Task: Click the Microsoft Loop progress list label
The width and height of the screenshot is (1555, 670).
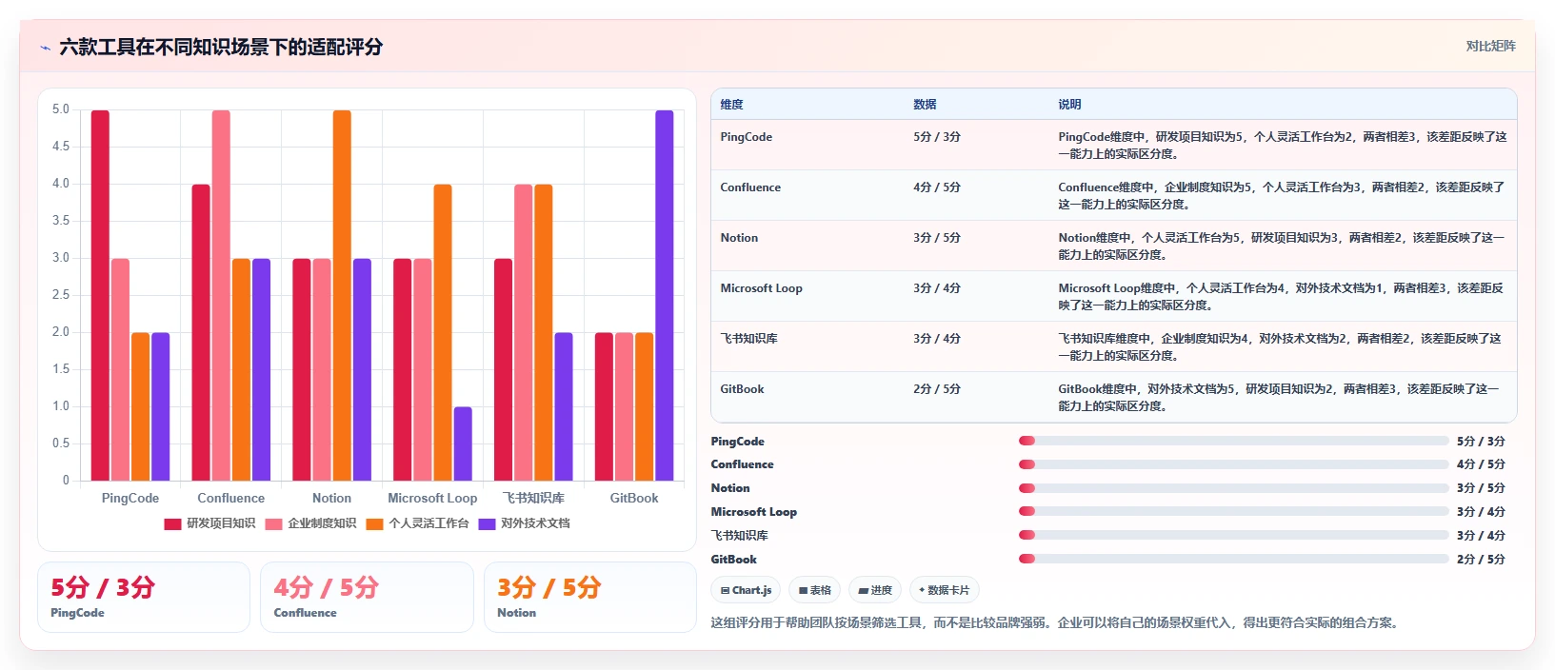Action: pyautogui.click(x=754, y=512)
